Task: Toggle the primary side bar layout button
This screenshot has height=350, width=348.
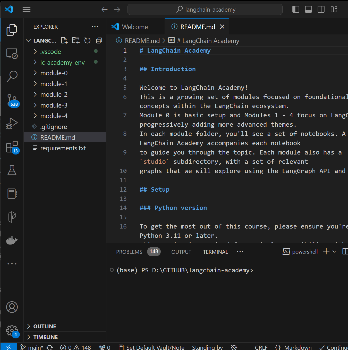Action: click(296, 10)
